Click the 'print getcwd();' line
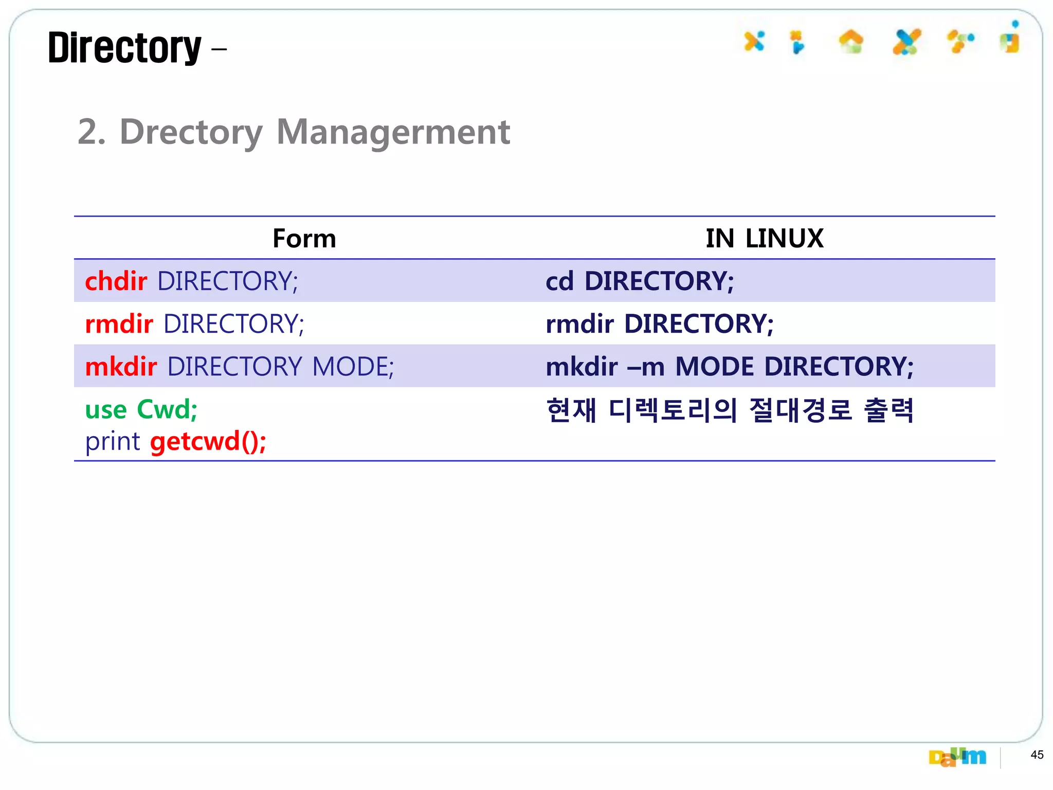 (x=175, y=442)
